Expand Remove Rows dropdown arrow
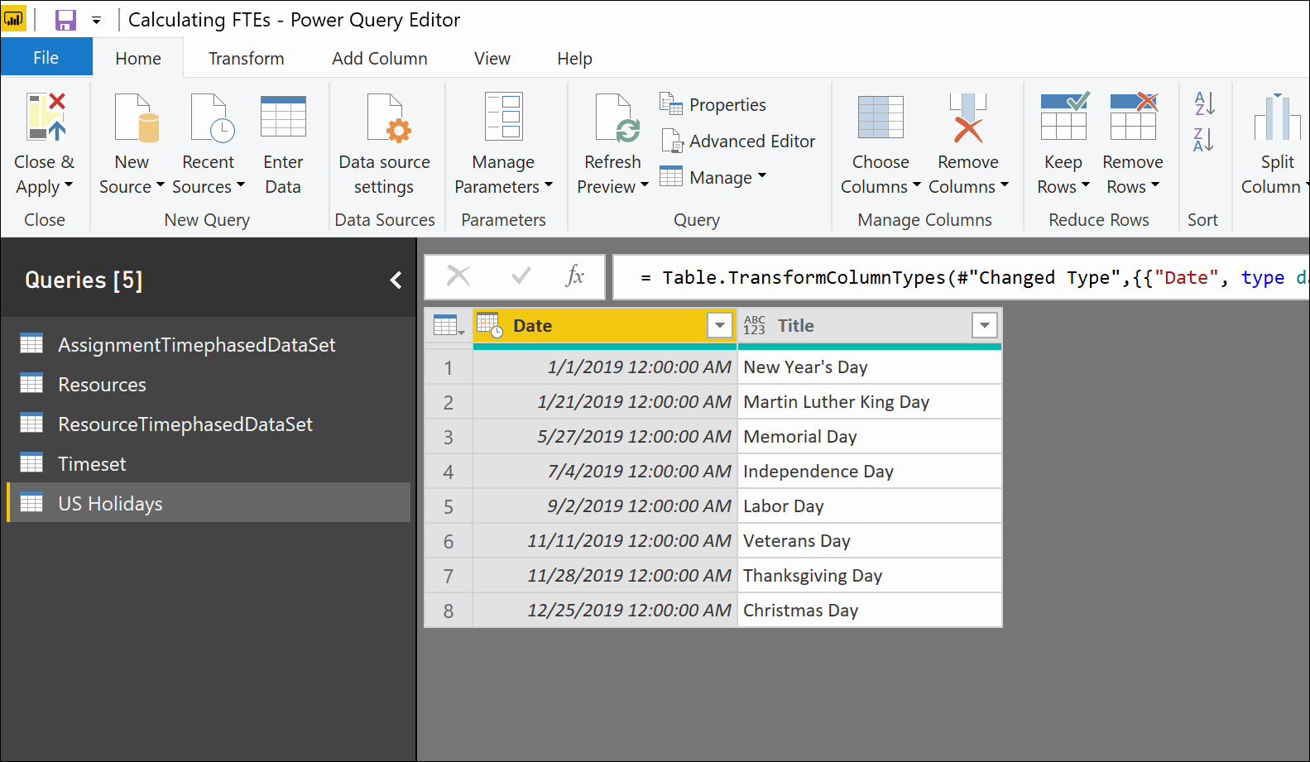 pyautogui.click(x=1155, y=185)
